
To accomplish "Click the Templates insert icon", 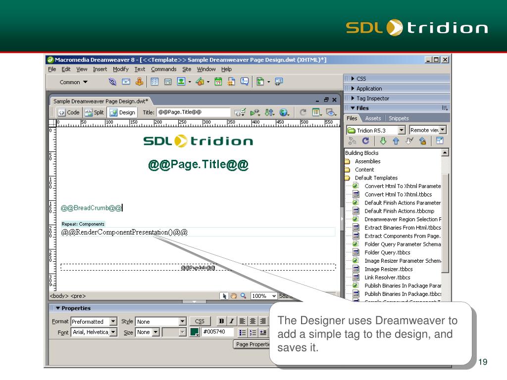I will click(260, 82).
